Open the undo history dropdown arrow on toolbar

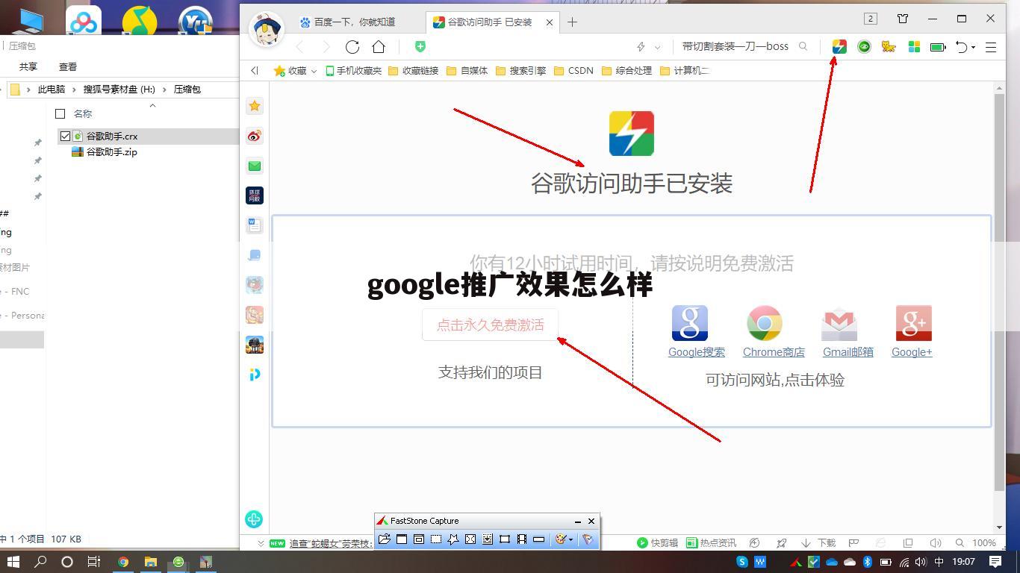971,46
